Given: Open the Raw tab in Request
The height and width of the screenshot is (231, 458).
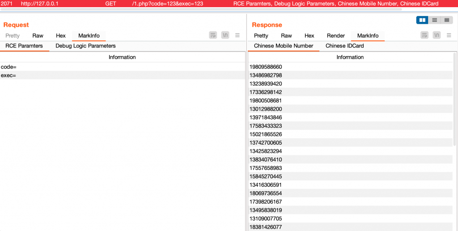Looking at the screenshot, I should click(x=38, y=36).
